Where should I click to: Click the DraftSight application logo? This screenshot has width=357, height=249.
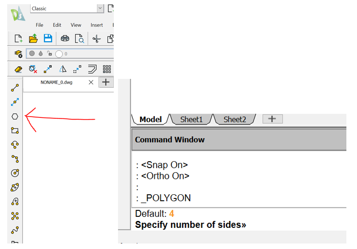[x=18, y=14]
